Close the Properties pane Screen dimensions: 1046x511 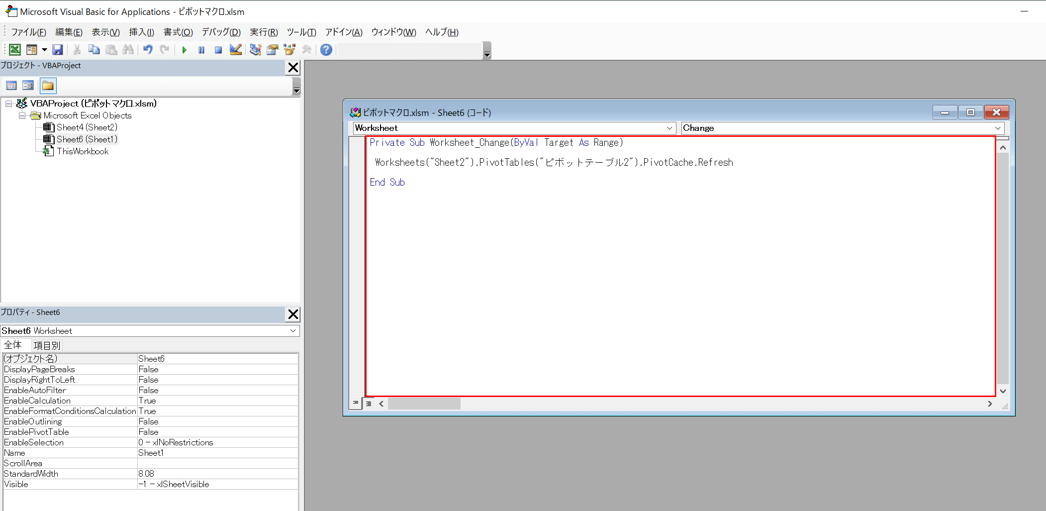click(293, 314)
